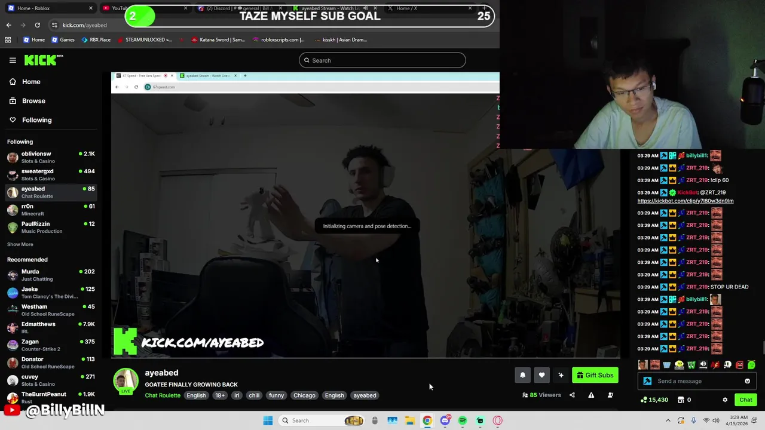
Task: Open the chat shop icon
Action: point(680,400)
